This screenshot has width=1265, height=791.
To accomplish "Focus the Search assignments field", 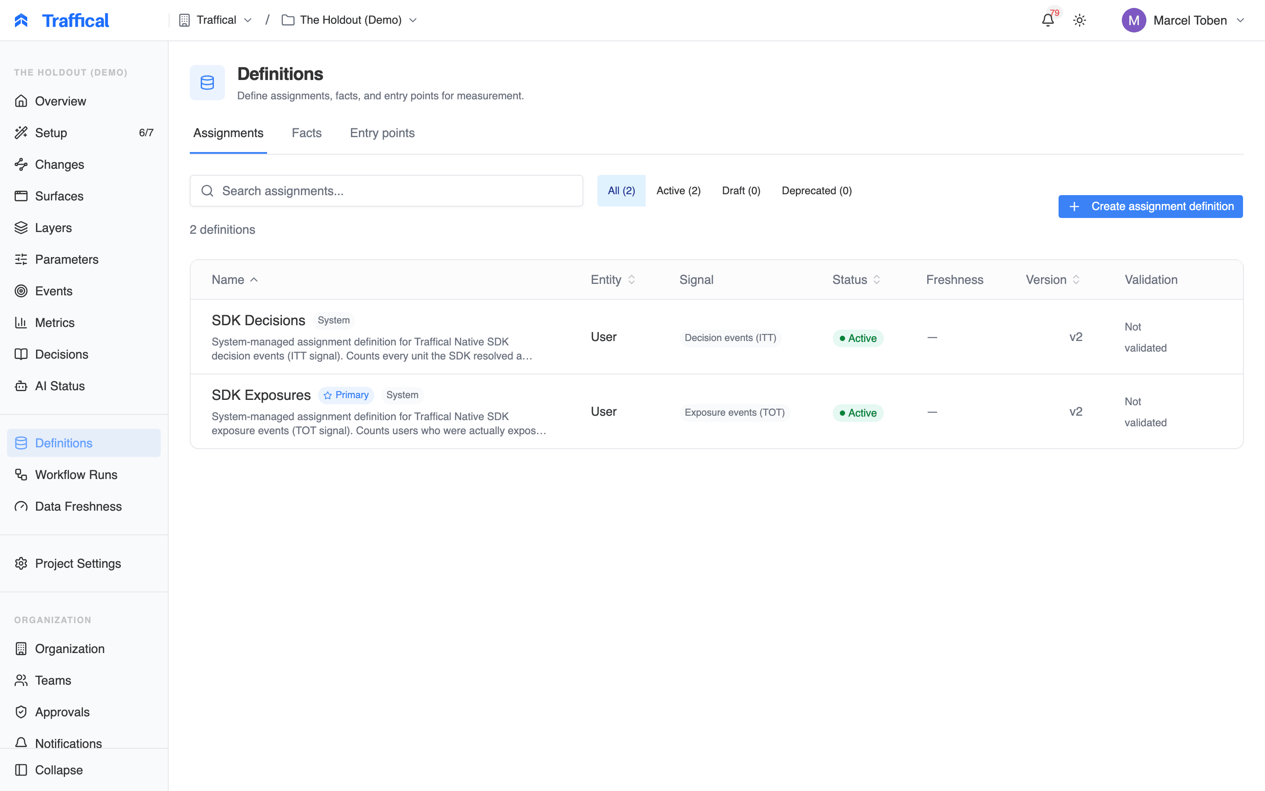I will (386, 191).
